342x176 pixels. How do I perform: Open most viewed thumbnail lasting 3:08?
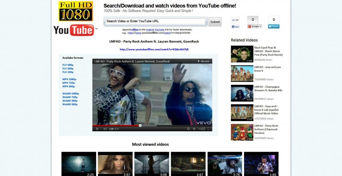point(152,164)
